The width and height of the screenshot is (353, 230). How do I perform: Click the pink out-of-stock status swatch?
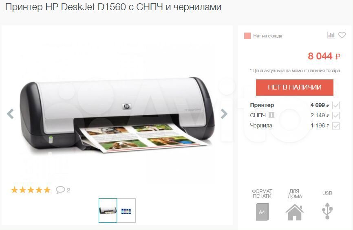coord(247,36)
